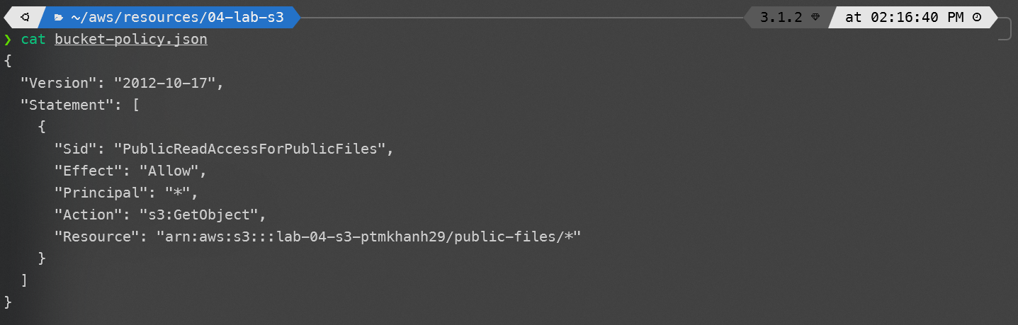Click the PublicReadAccessForPublicFiles value
Image resolution: width=1018 pixels, height=325 pixels.
click(254, 149)
